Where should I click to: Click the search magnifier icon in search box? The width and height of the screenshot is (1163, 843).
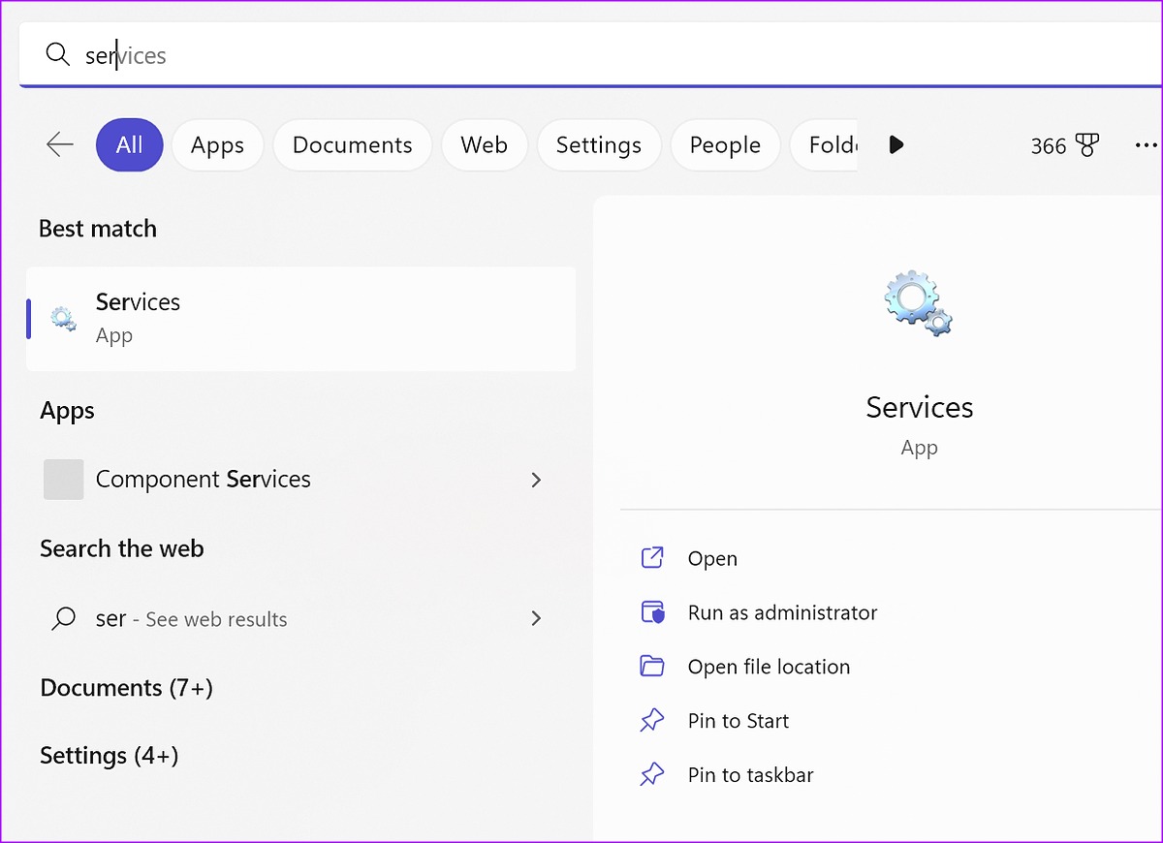pos(58,55)
